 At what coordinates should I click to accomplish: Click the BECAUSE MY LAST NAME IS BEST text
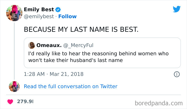(81, 29)
